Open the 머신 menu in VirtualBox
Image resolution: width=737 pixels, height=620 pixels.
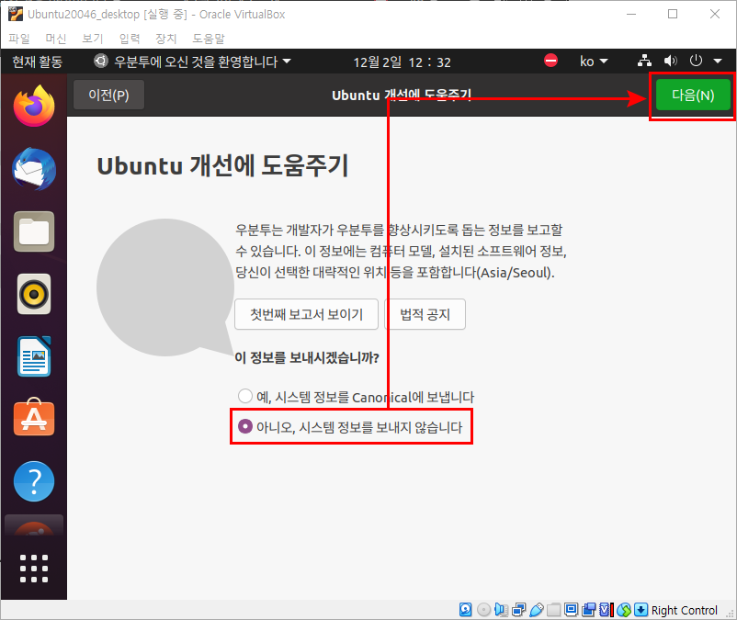[55, 39]
